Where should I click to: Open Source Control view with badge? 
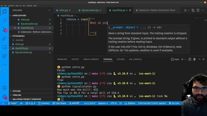(5, 29)
